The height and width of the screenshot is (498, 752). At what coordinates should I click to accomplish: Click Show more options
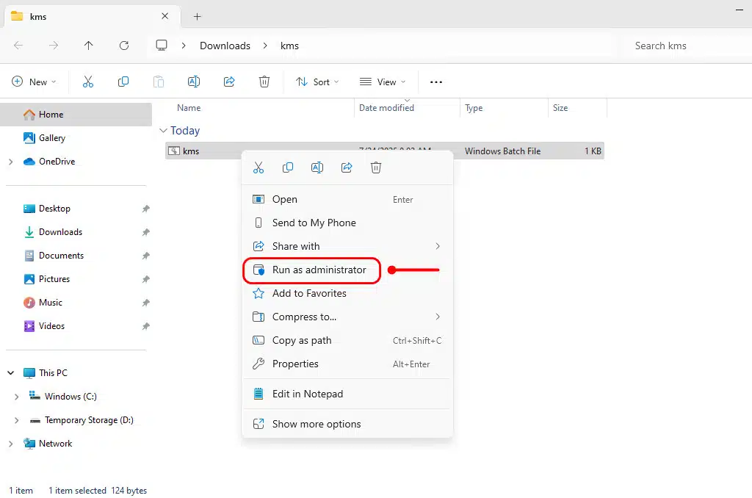[316, 425]
